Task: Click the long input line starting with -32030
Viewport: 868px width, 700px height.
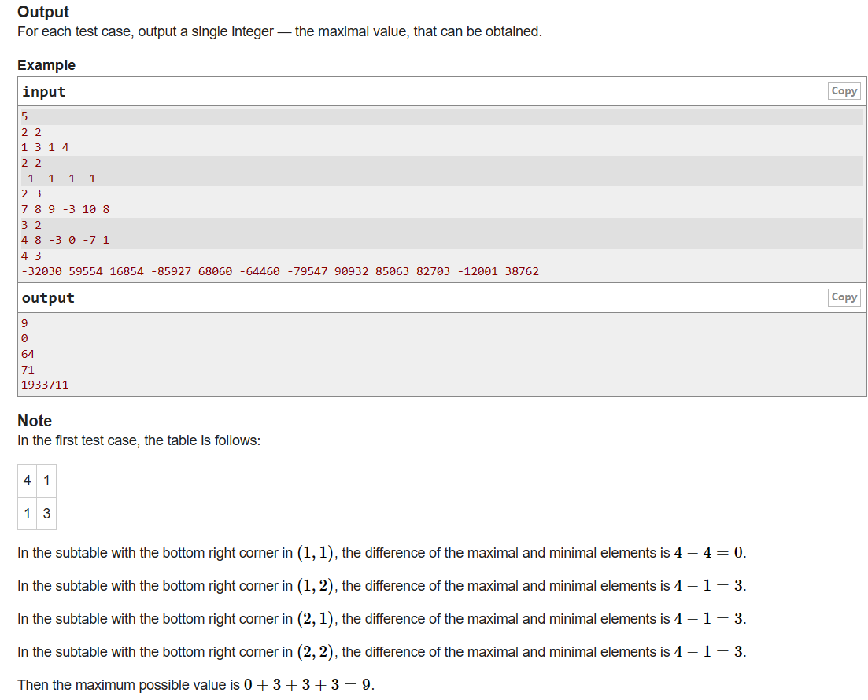Action: pyautogui.click(x=280, y=271)
